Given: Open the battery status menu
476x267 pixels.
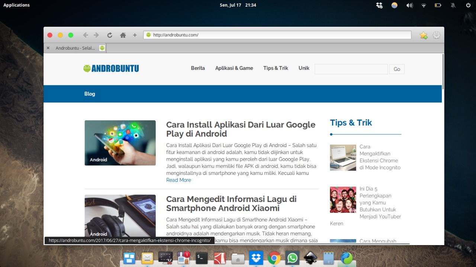Looking at the screenshot, I should tap(438, 5).
